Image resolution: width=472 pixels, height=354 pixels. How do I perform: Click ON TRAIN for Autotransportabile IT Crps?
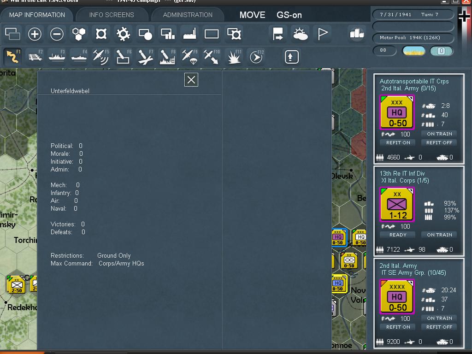(x=439, y=134)
